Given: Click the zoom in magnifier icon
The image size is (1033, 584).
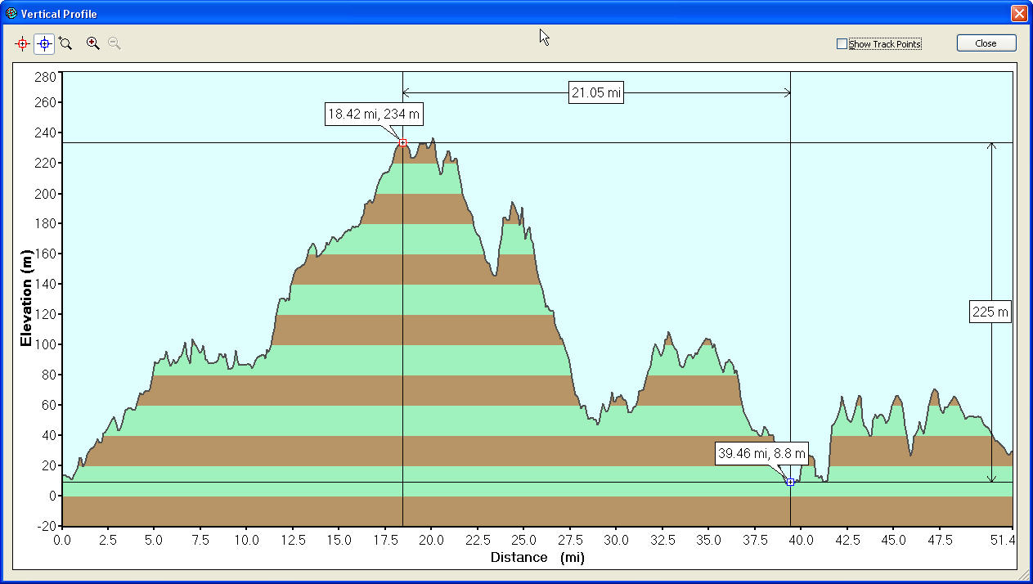Looking at the screenshot, I should tap(93, 44).
